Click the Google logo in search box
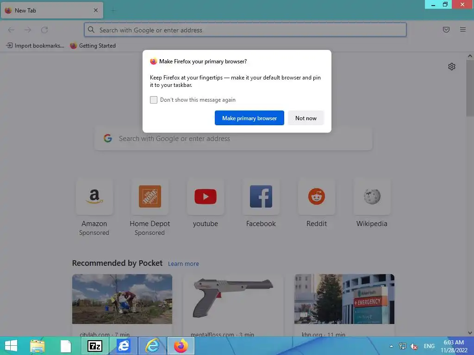Screen dimensions: 474x355 107,139
